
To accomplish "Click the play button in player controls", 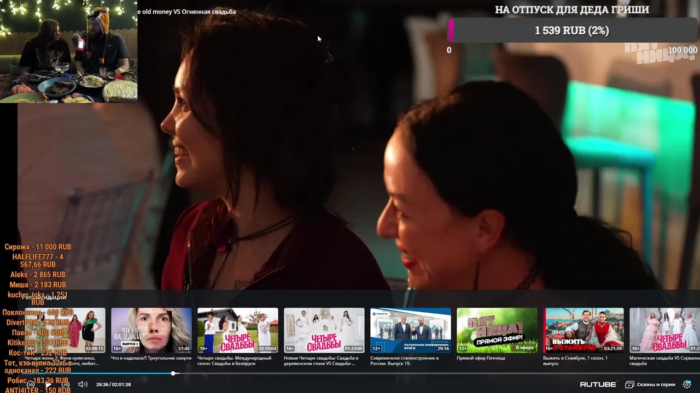I will click(48, 384).
